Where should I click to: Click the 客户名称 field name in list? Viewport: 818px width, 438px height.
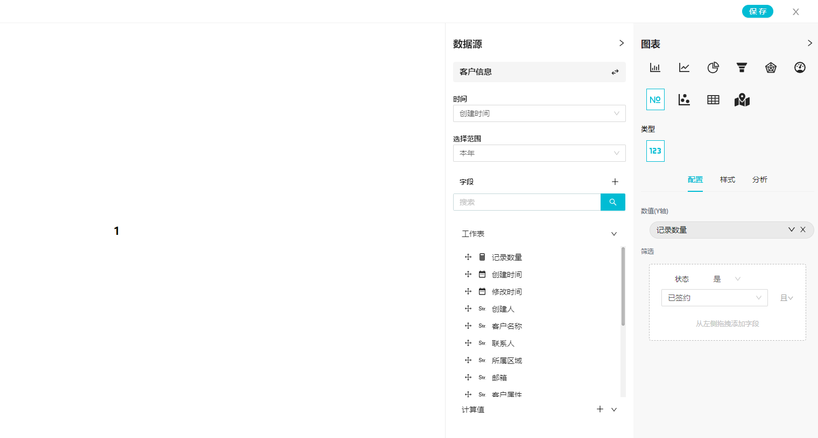[507, 326]
